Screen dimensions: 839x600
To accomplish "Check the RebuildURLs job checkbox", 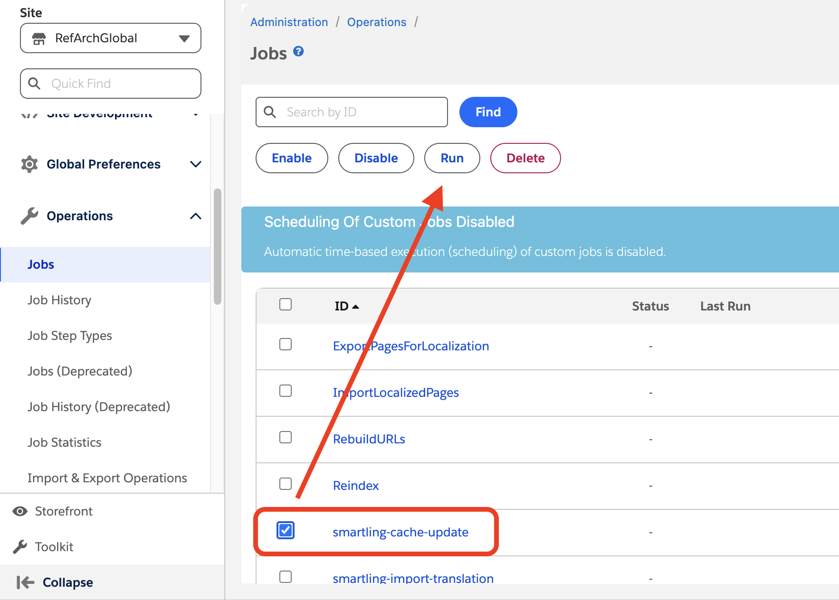I will 286,437.
